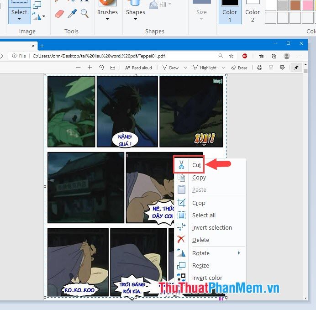
Task: Zoom in the PDF with plus button
Action: (90, 68)
